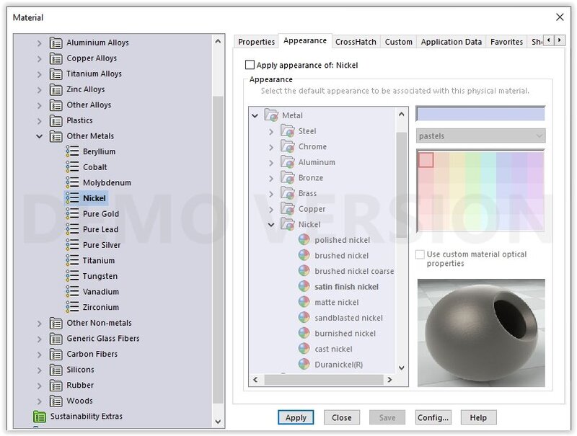Click the Zirconium material icon
This screenshot has height=436, width=577.
click(72, 307)
